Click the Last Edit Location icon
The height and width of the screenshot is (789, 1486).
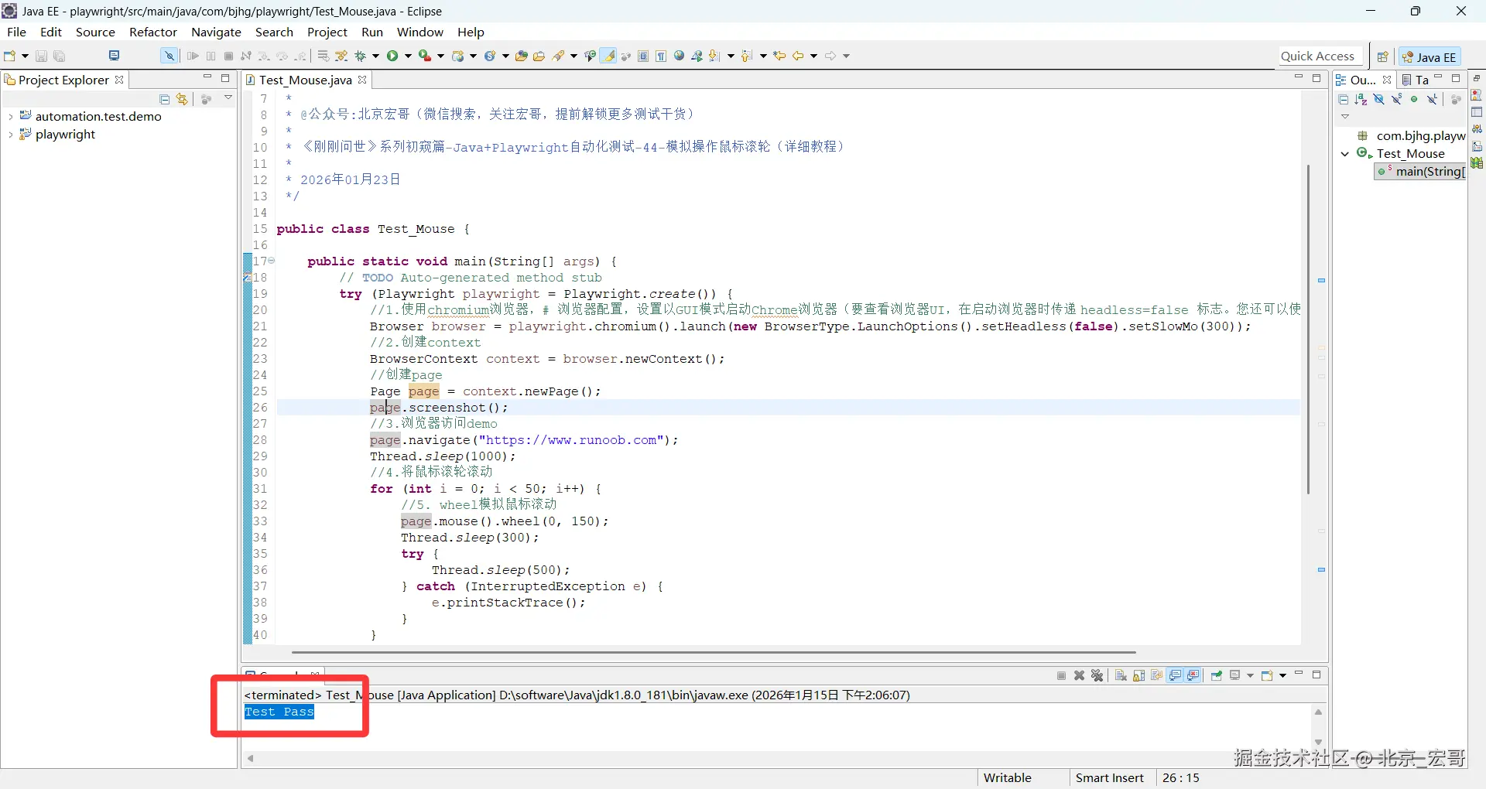pyautogui.click(x=779, y=56)
